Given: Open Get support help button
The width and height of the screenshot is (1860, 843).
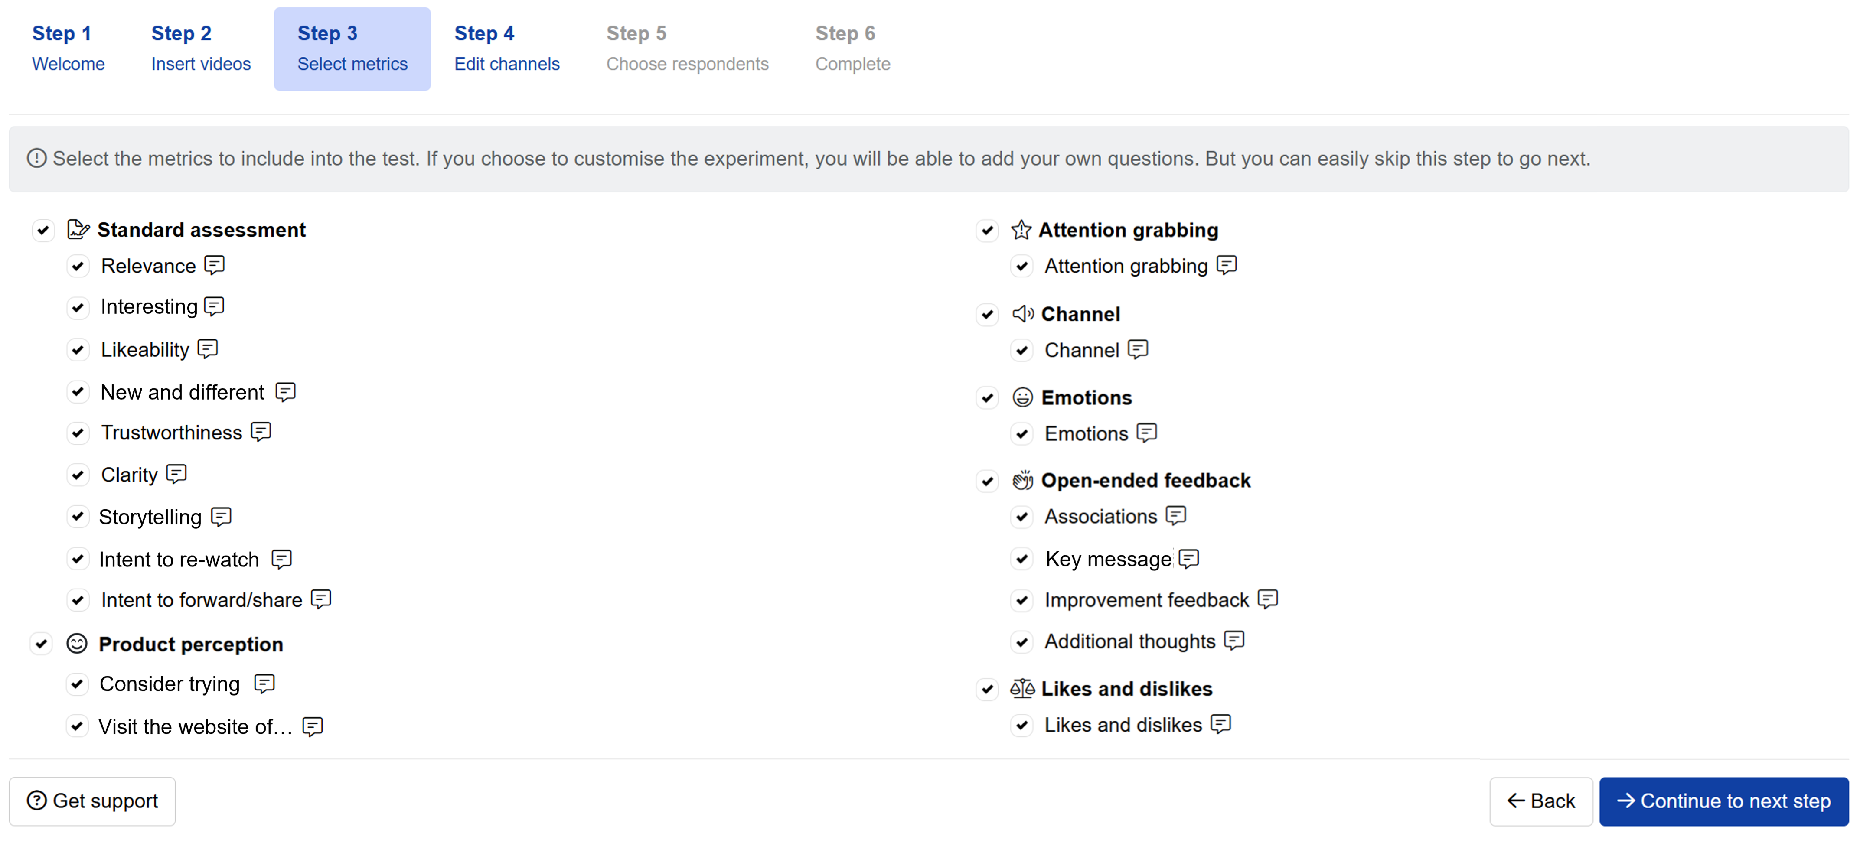Looking at the screenshot, I should pos(92,801).
